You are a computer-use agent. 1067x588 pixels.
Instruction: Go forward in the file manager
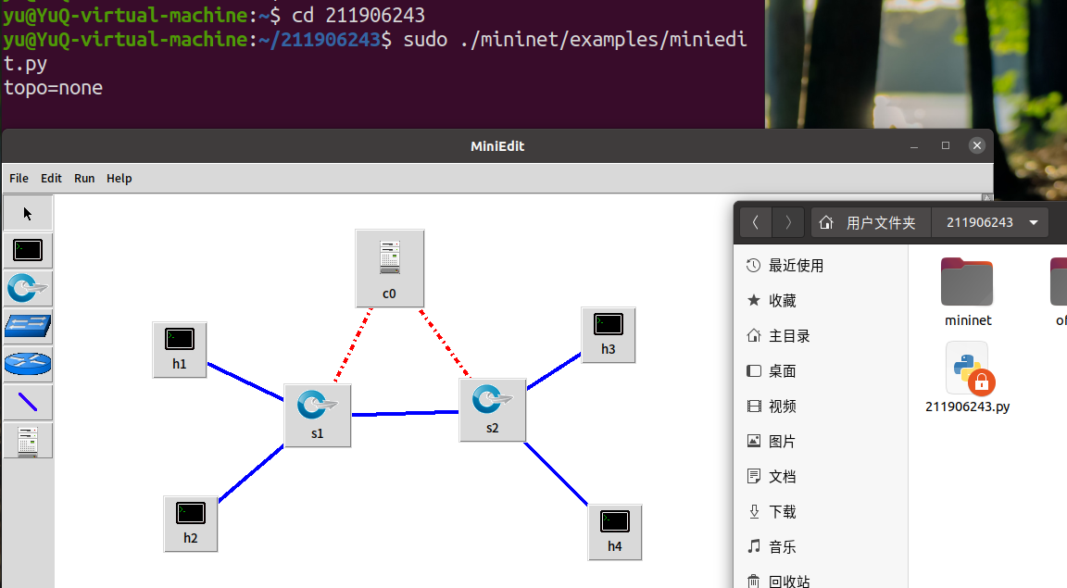pos(788,222)
